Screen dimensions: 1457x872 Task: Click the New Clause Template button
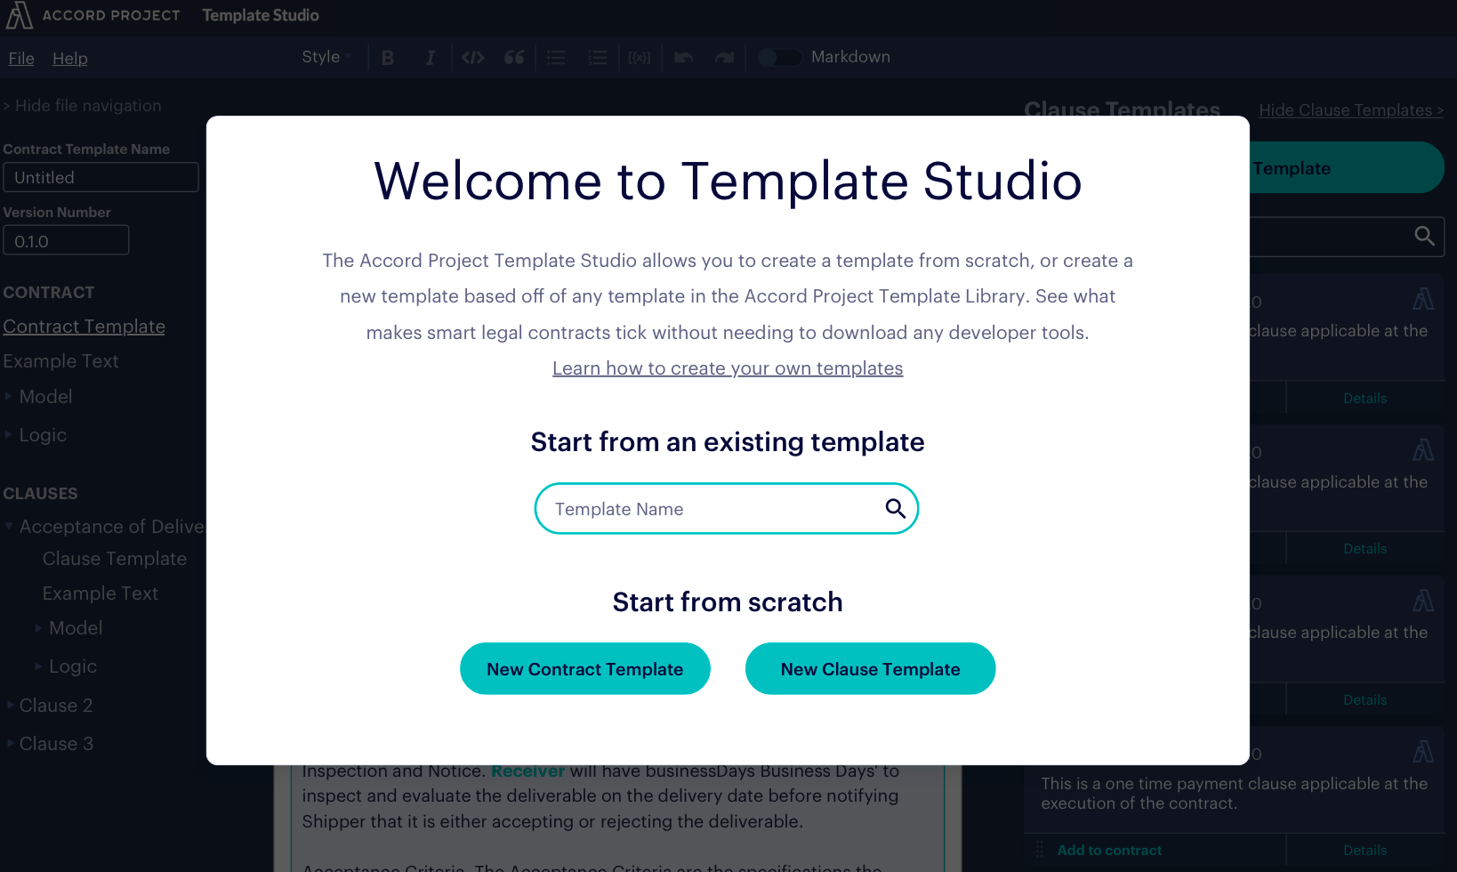pyautogui.click(x=871, y=669)
